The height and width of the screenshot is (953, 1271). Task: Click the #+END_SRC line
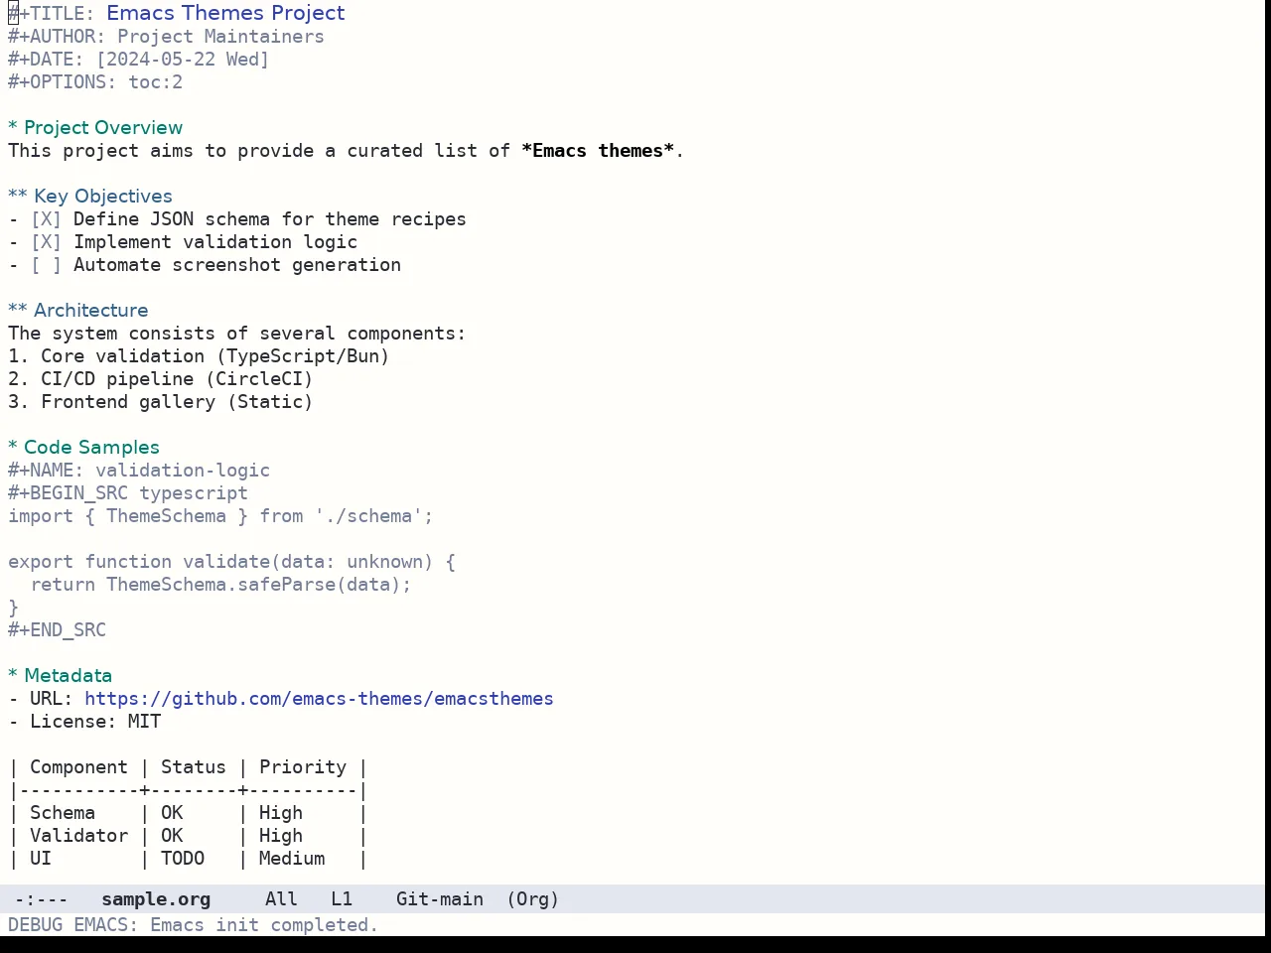tap(57, 630)
